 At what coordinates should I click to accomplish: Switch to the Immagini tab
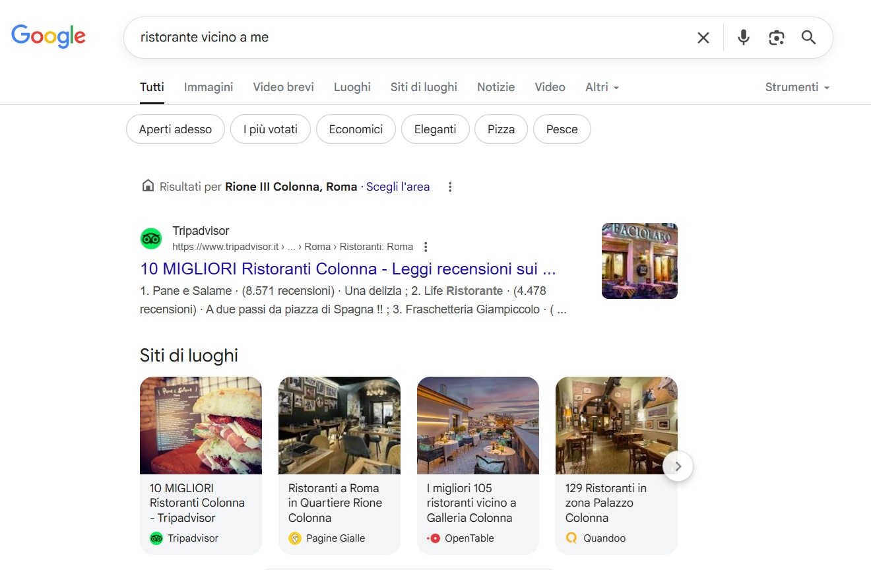pos(209,87)
